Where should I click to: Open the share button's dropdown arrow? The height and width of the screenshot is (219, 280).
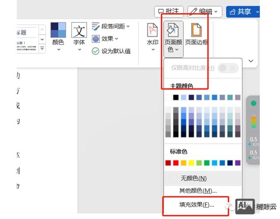257,12
